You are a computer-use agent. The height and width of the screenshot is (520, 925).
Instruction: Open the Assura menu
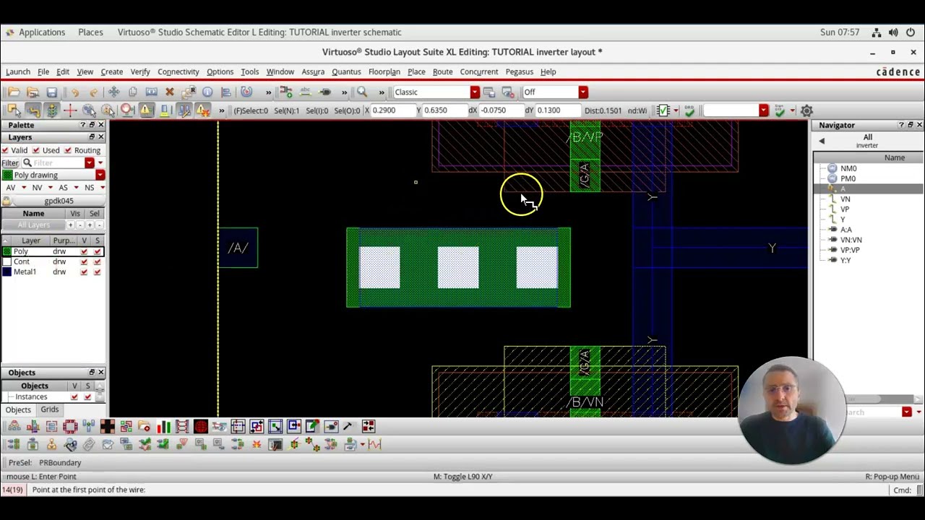pos(313,71)
